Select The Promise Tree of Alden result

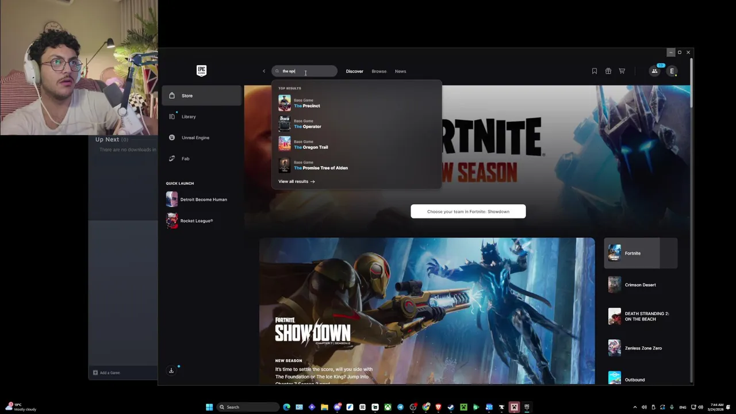coord(356,165)
